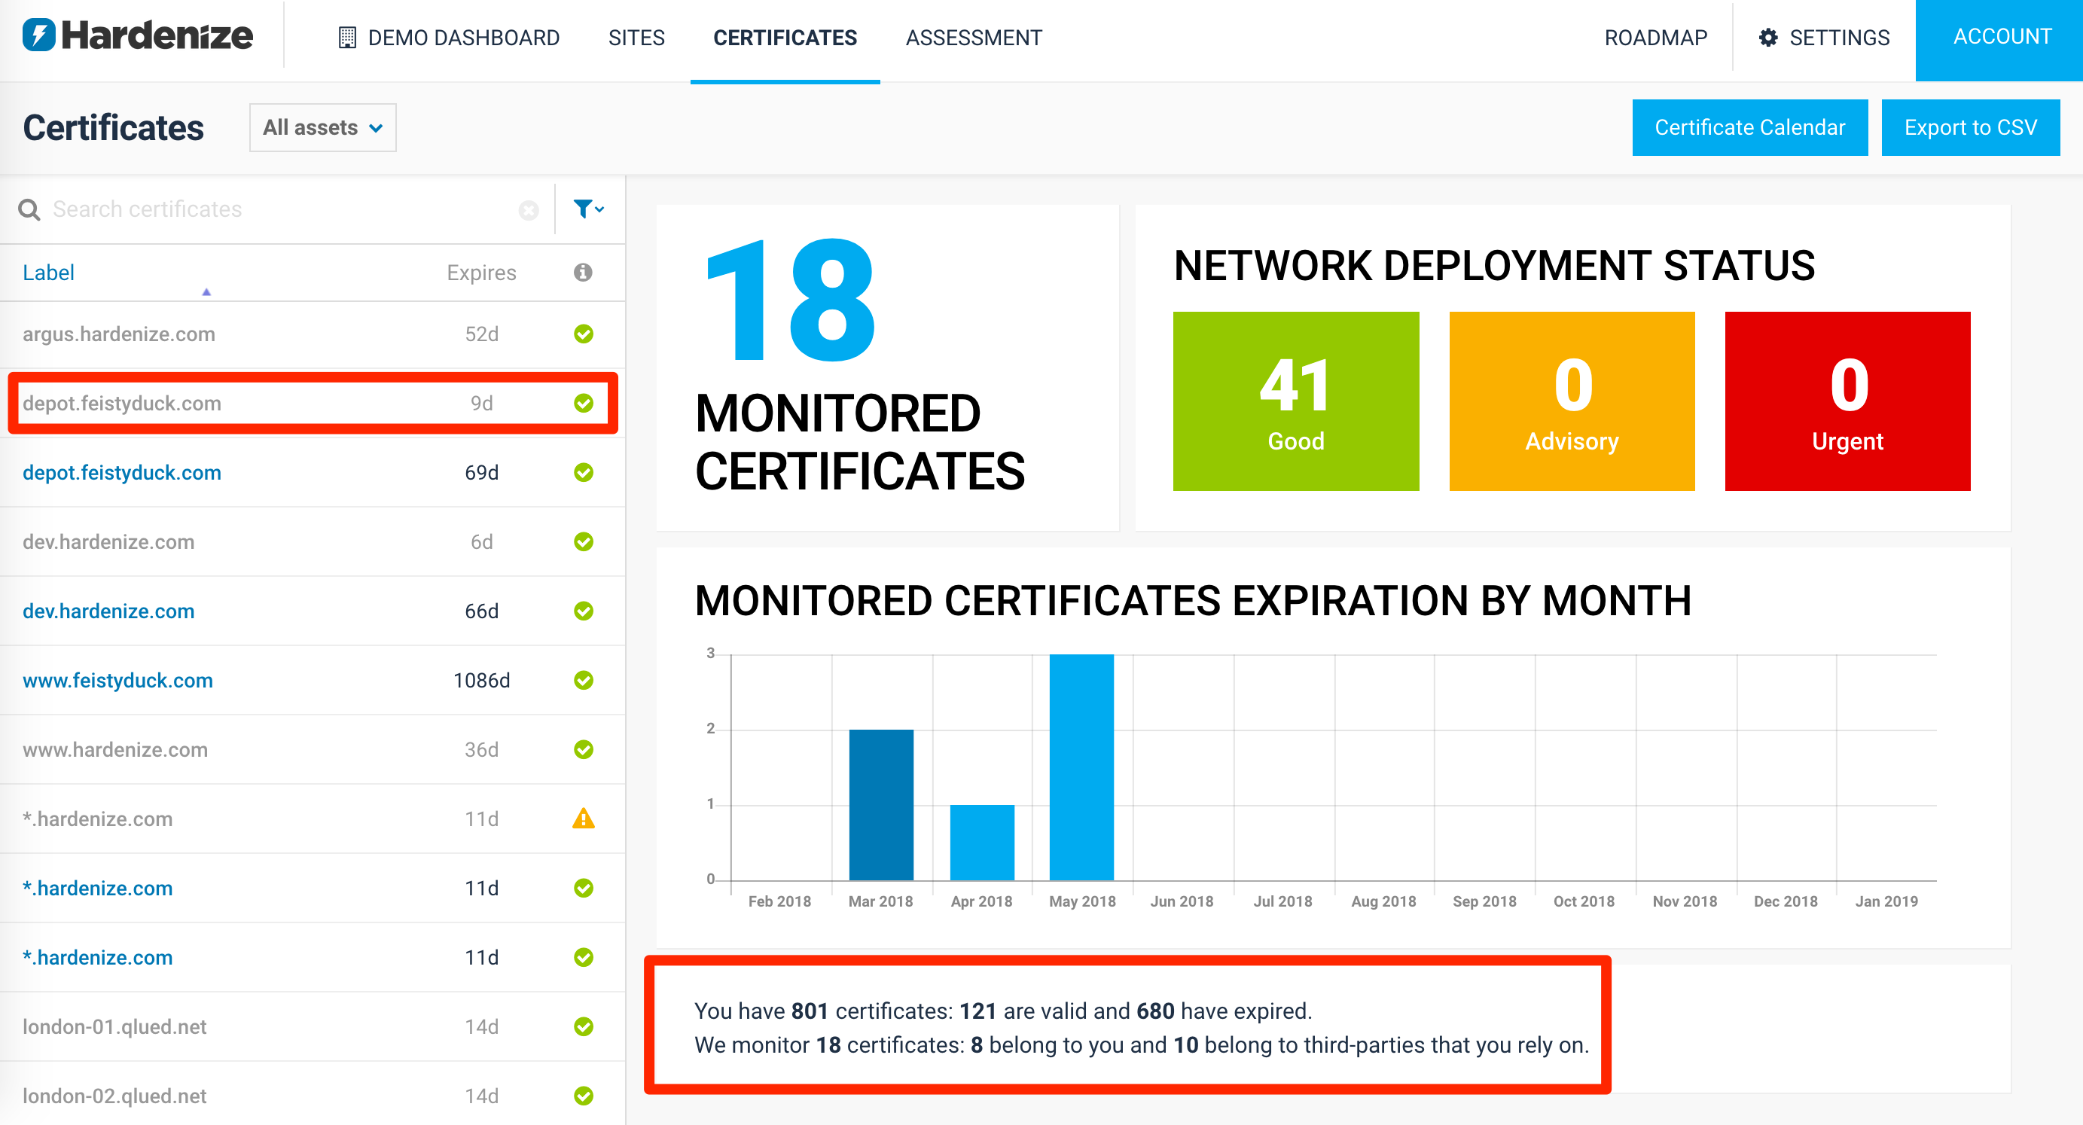Open the www.feistyduck.com certificate

click(x=312, y=680)
